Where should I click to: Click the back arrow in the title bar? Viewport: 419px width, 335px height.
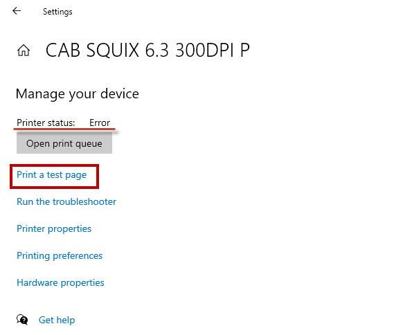point(17,11)
